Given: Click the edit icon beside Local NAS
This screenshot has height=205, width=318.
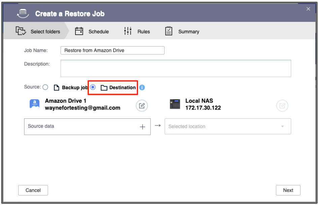Looking at the screenshot, I should 282,106.
